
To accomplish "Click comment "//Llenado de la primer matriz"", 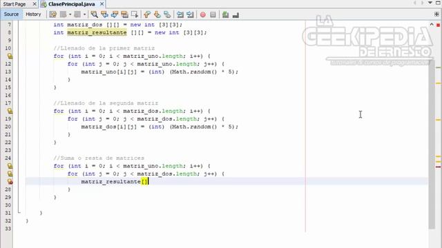I will [104, 48].
